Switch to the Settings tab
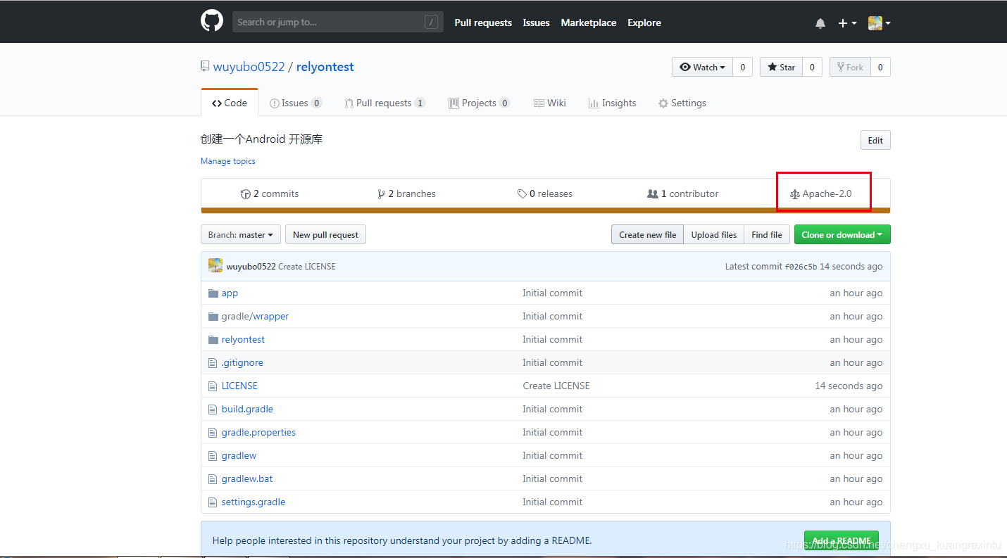 point(682,103)
